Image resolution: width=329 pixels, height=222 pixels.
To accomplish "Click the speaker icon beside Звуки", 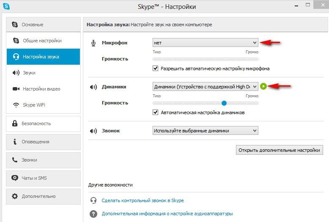I will (x=16, y=73).
